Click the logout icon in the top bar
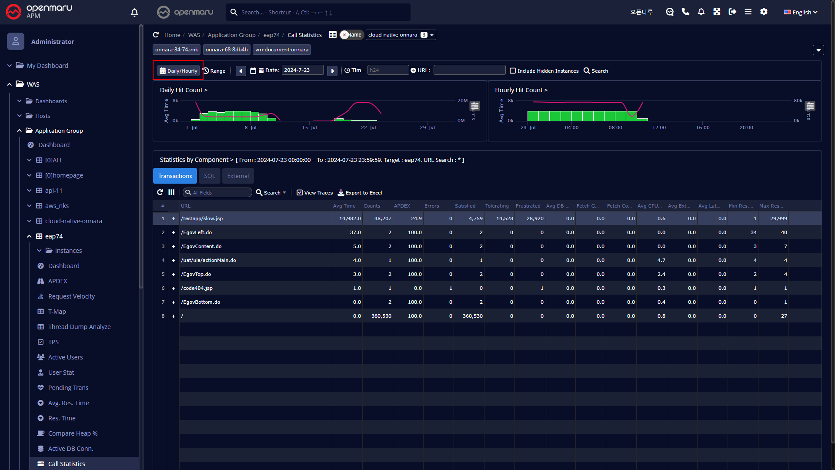Screen dimensions: 835x470 click(732, 12)
